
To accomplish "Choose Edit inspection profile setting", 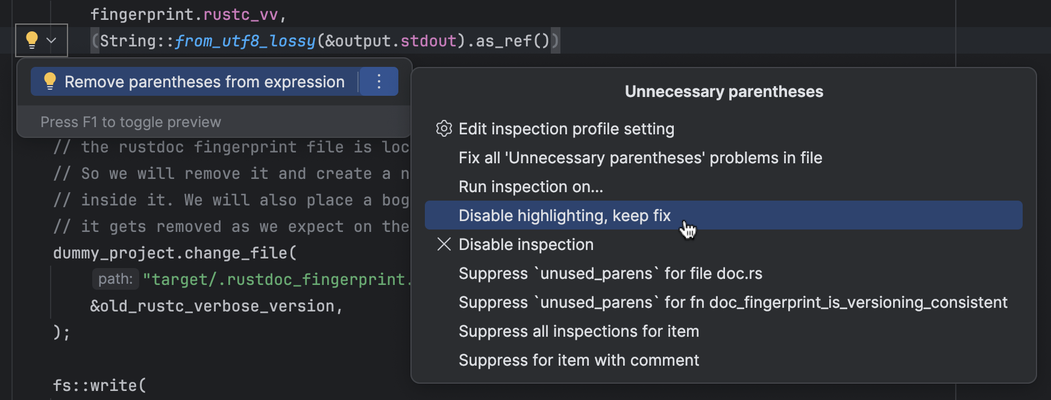I will [566, 129].
